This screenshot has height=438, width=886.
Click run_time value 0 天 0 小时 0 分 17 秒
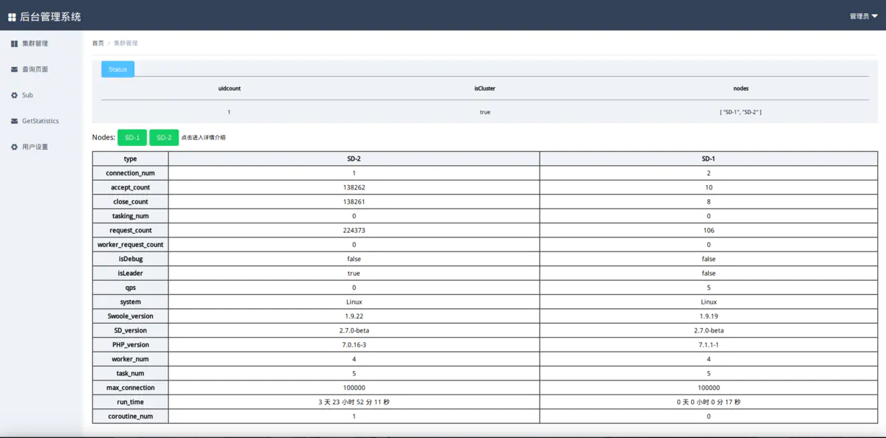pos(709,402)
